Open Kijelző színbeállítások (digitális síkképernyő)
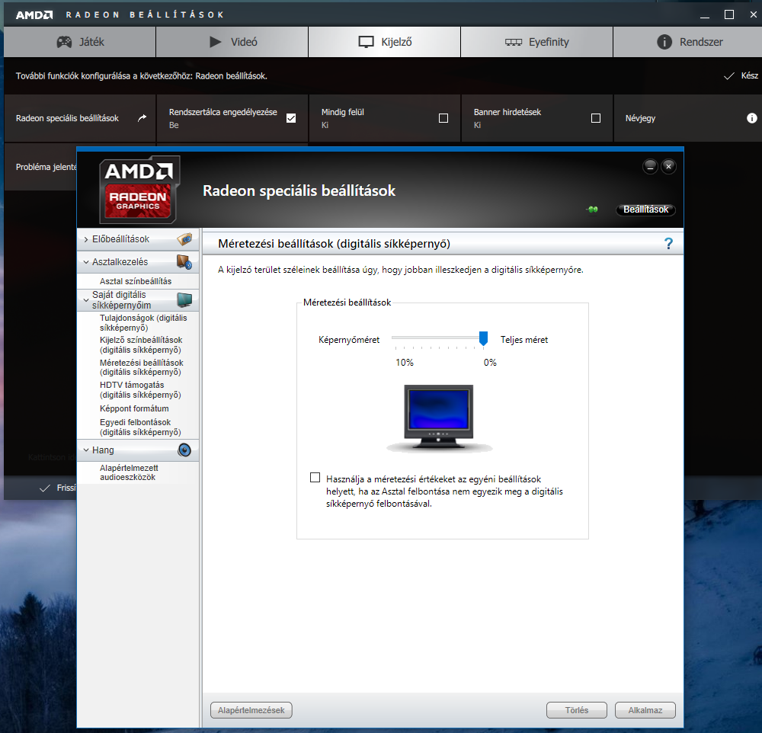 tap(141, 345)
